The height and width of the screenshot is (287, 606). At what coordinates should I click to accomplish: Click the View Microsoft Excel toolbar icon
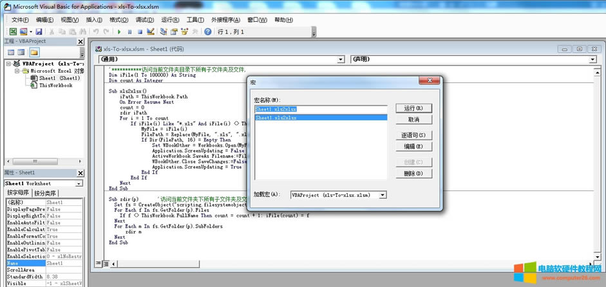point(12,32)
